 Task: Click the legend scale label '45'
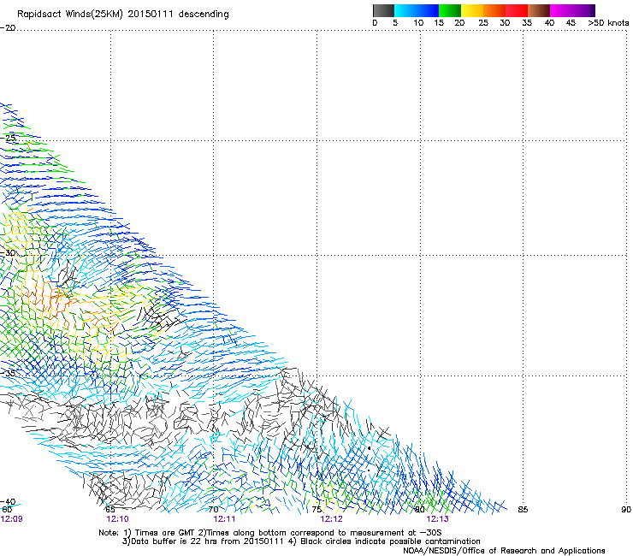point(571,23)
